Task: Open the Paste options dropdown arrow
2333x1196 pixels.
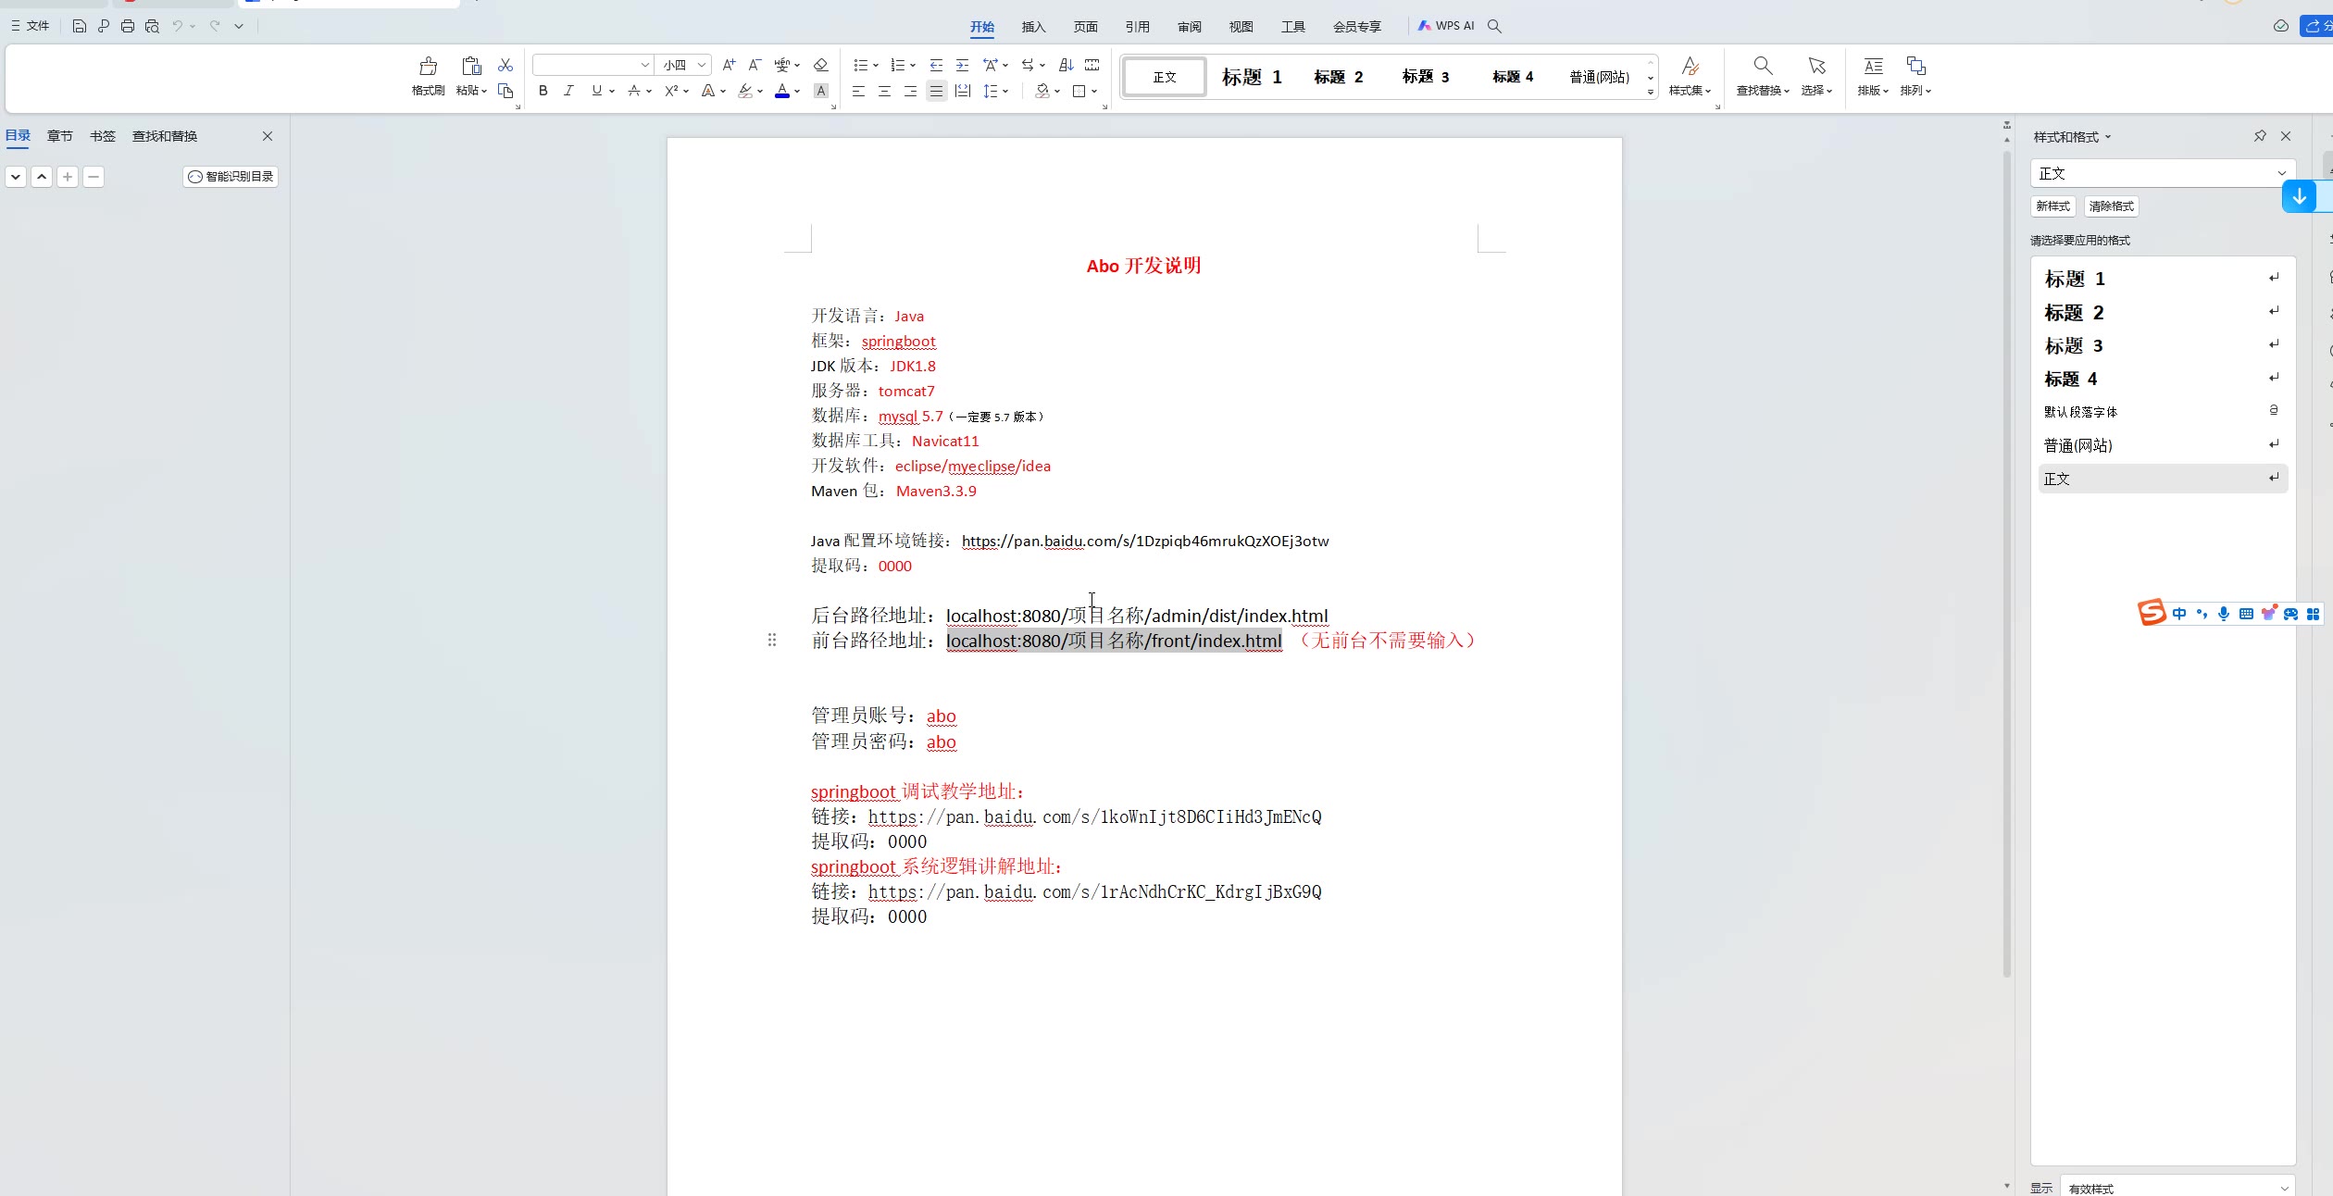Action: [483, 91]
